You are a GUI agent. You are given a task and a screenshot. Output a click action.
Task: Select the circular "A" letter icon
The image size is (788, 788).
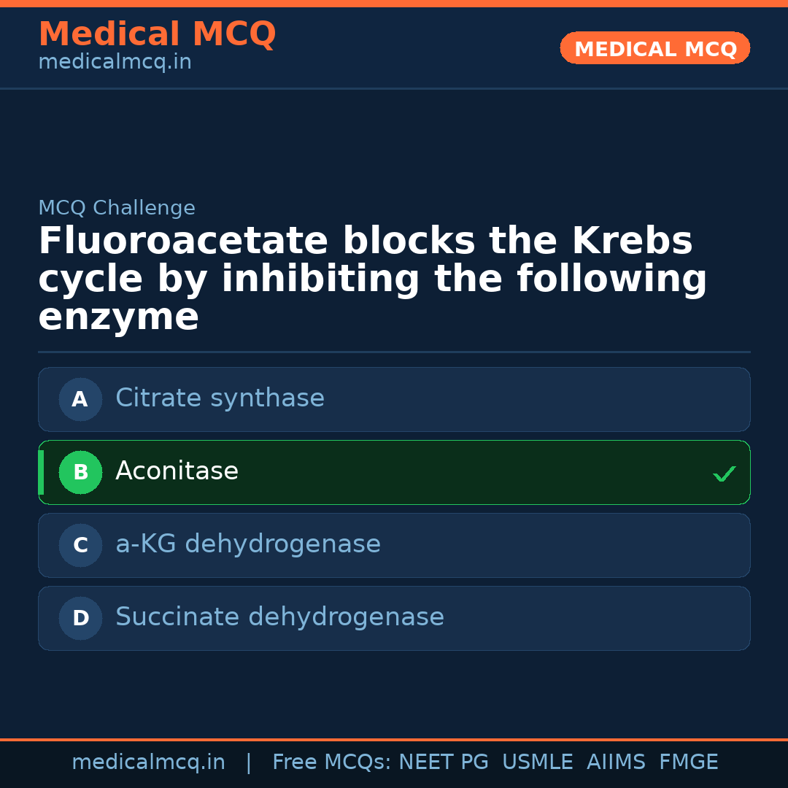point(80,399)
